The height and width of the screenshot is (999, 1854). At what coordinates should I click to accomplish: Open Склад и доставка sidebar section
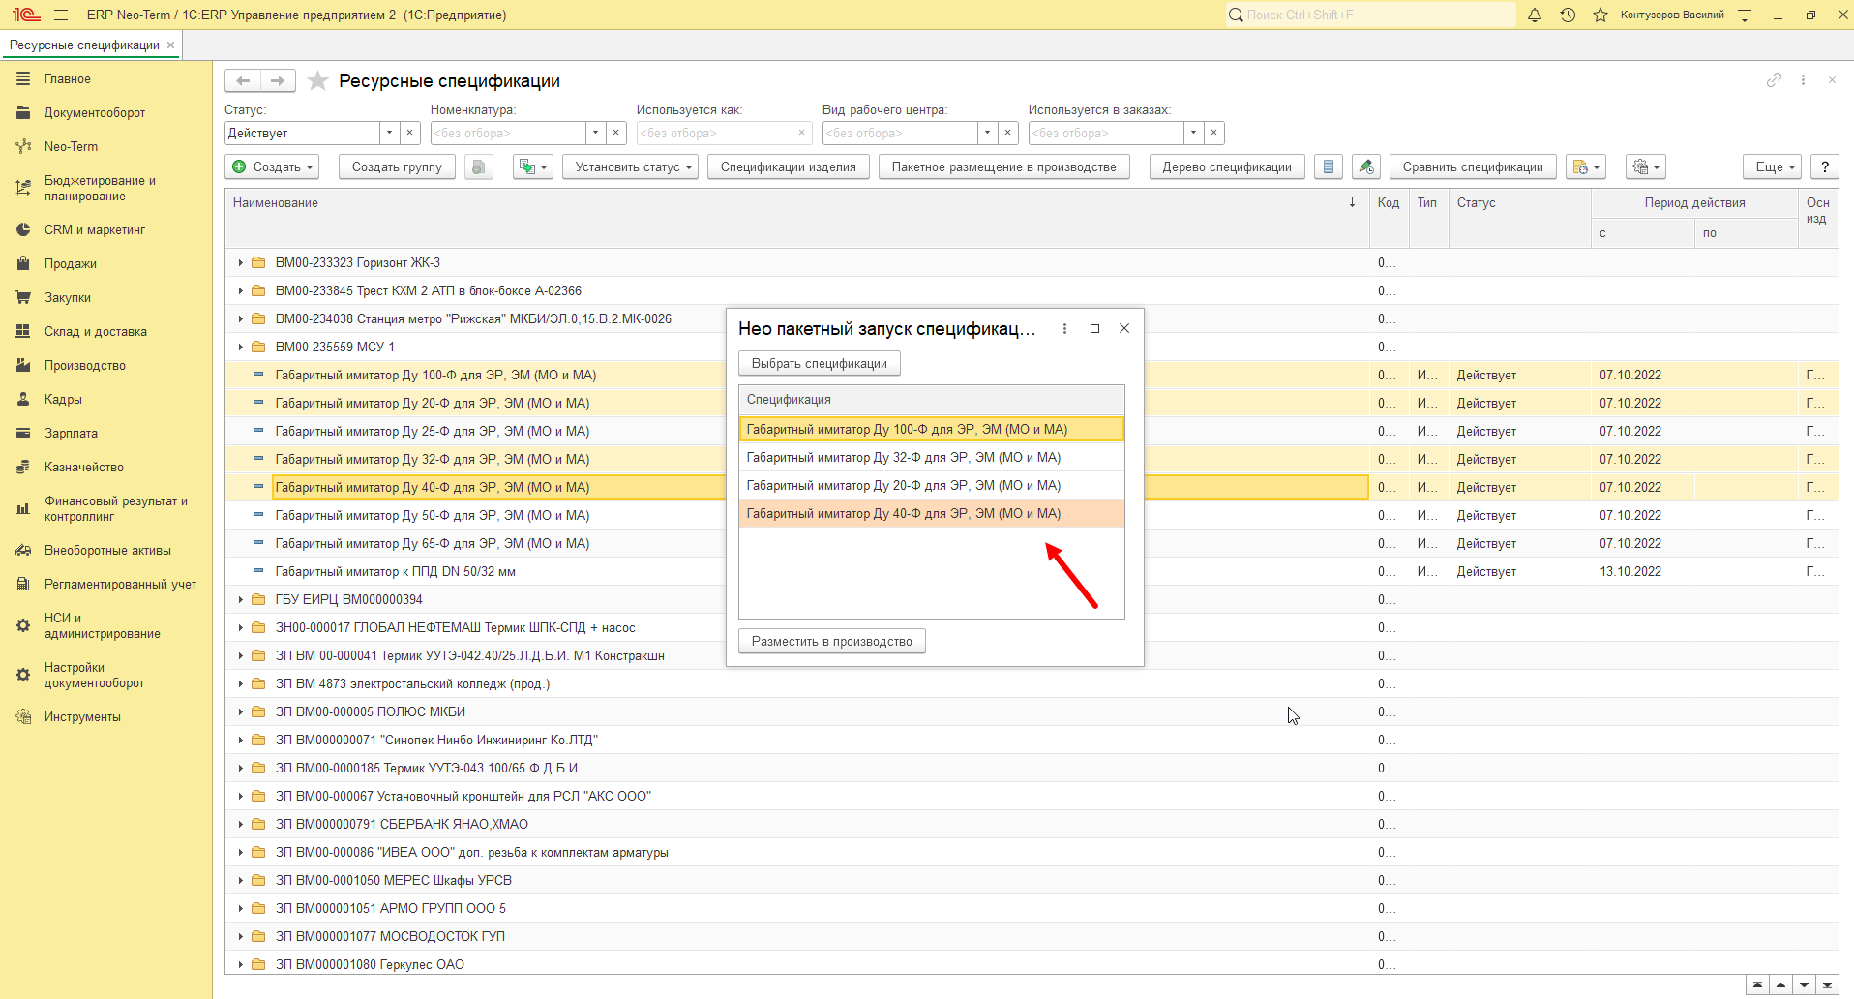pyautogui.click(x=96, y=331)
